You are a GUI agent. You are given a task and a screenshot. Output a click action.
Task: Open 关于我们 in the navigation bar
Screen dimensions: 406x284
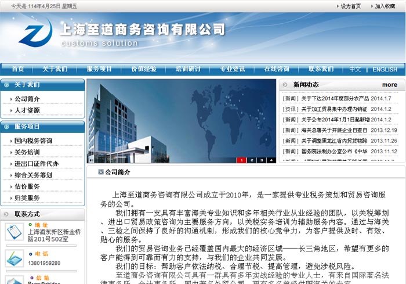coord(55,69)
